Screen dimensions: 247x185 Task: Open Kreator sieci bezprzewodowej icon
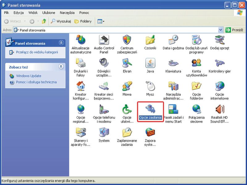tap(104, 86)
